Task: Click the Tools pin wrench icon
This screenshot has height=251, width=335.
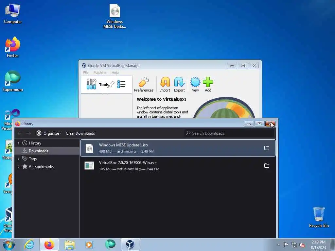Action: click(x=111, y=85)
